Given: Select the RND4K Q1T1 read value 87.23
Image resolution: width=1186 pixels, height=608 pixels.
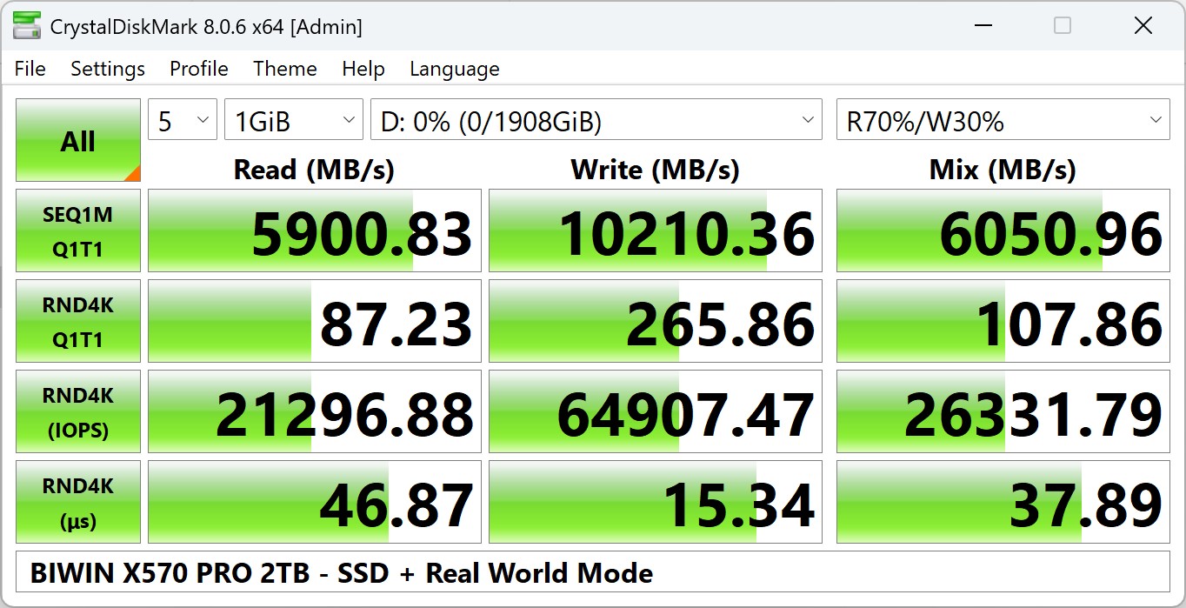Looking at the screenshot, I should (315, 322).
